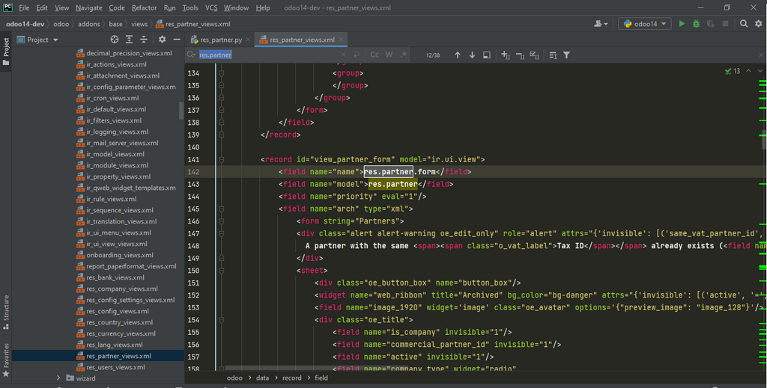767x388 pixels.
Task: Click the views breadcrumb in navigation bar
Action: [139, 24]
